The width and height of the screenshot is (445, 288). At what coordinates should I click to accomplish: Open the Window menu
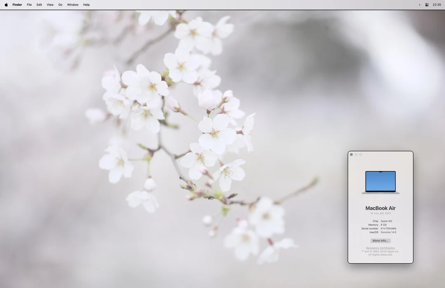coord(73,5)
